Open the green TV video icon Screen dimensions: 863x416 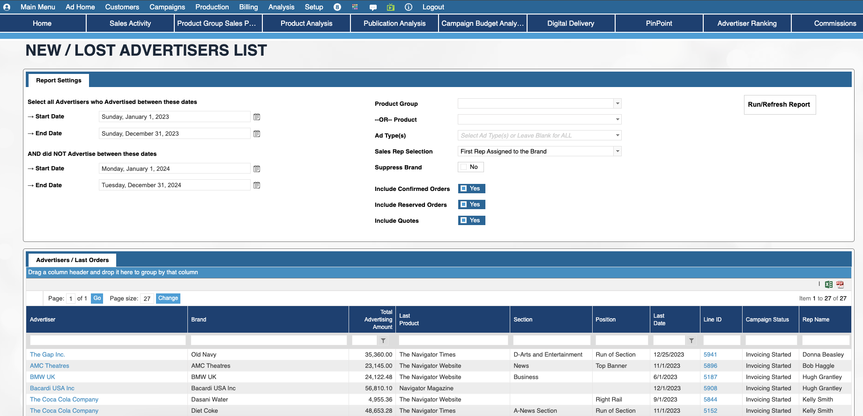391,7
